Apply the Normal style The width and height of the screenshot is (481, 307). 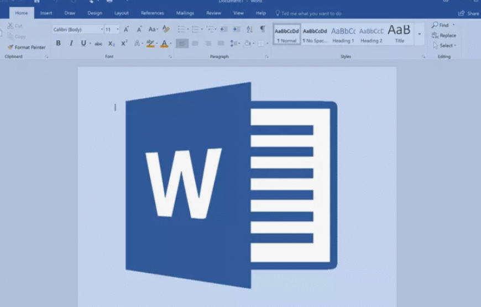[286, 34]
